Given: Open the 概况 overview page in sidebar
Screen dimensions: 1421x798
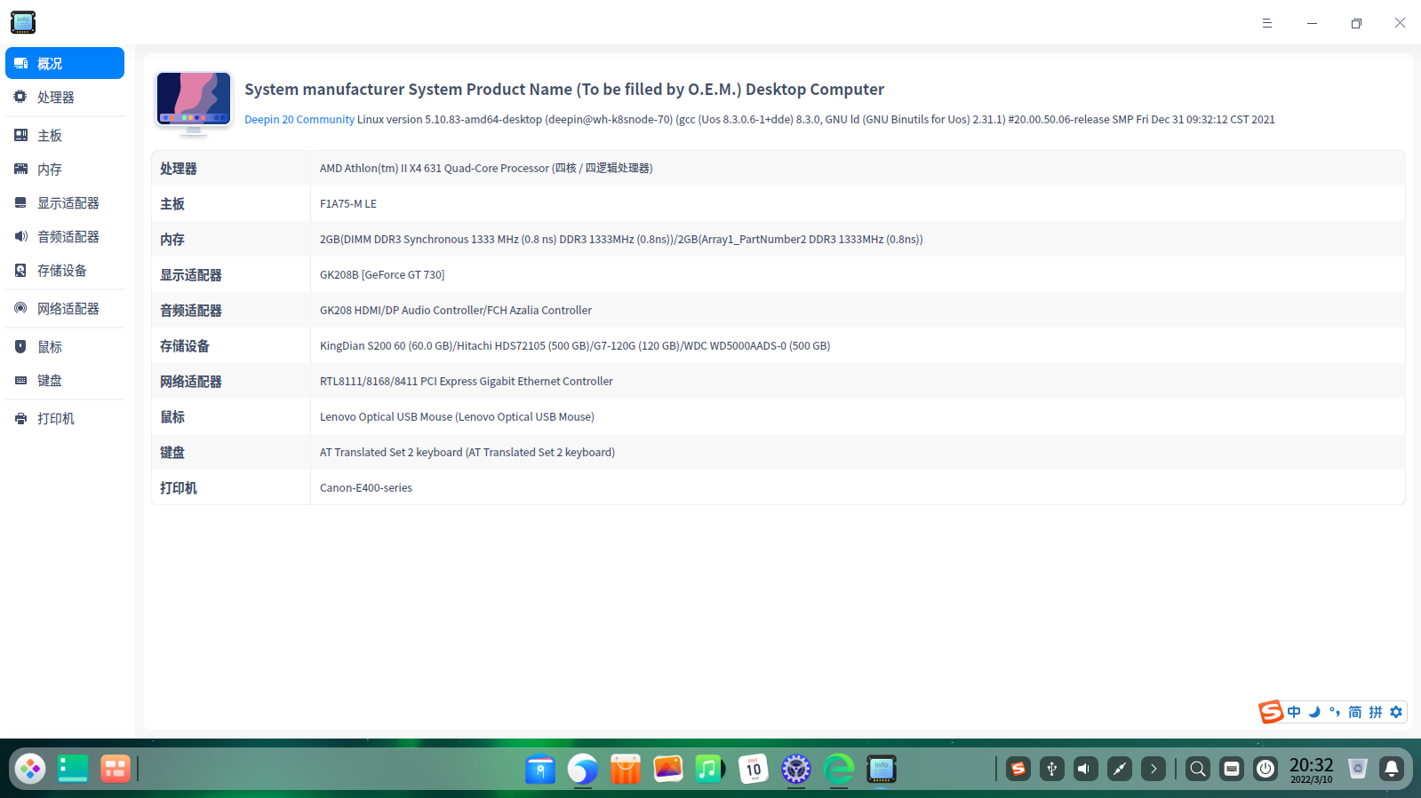Looking at the screenshot, I should point(65,63).
